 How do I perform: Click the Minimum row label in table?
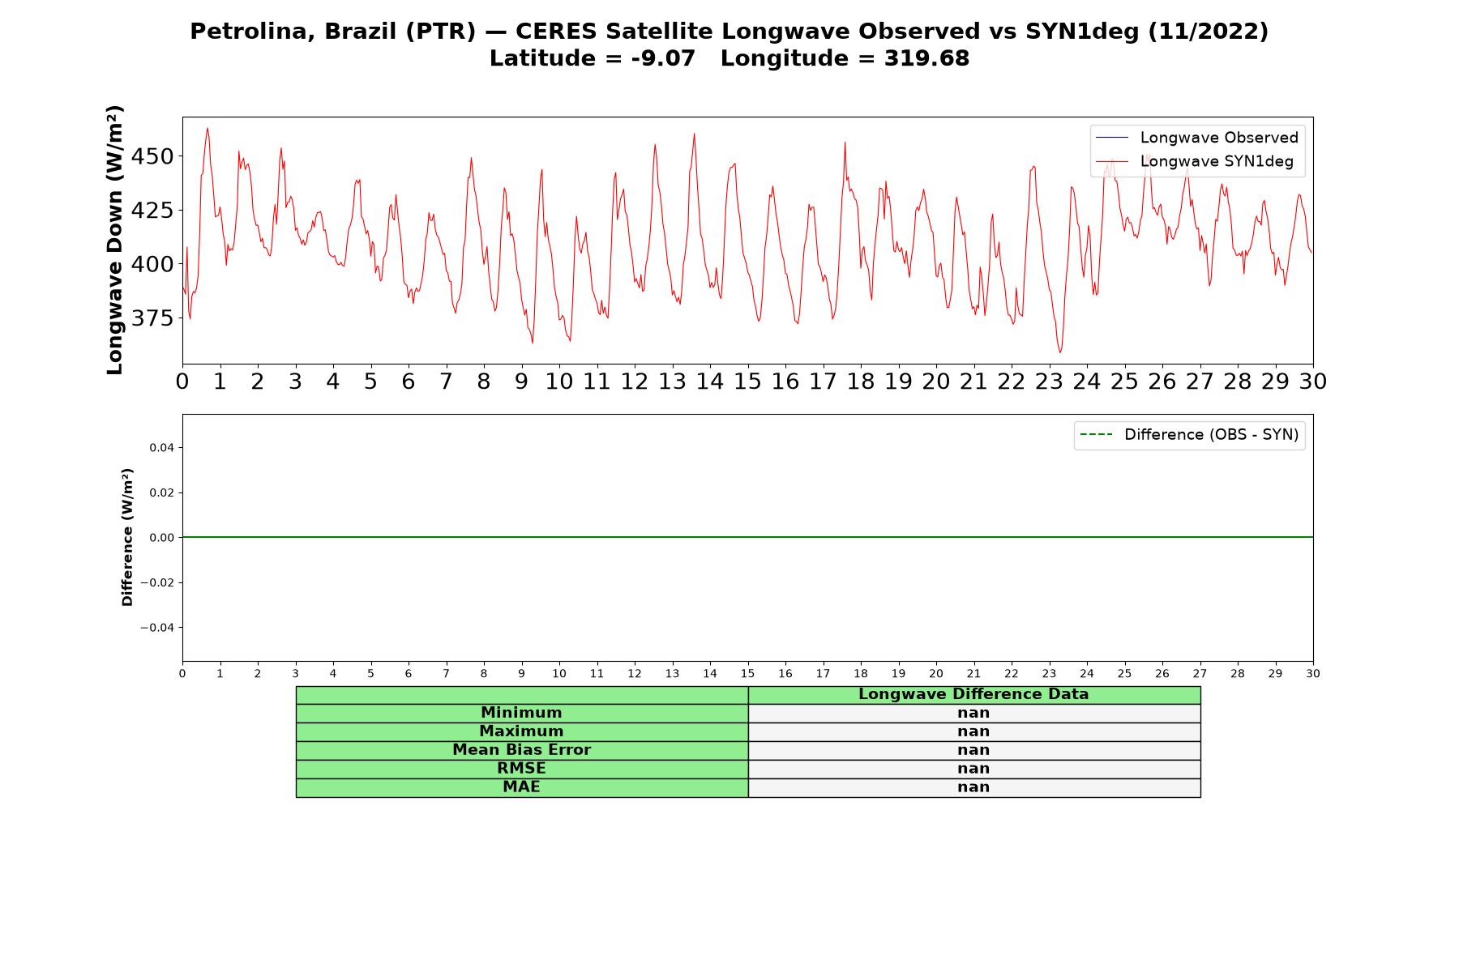[521, 713]
